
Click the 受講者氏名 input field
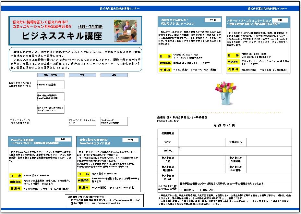[x=269, y=142]
